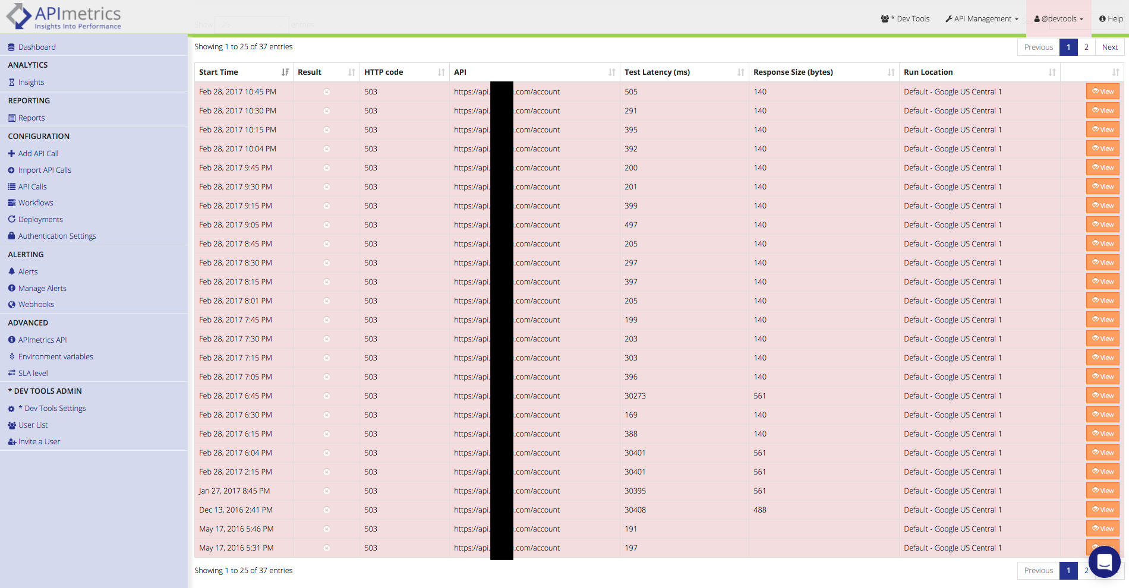Open the Help menu
Screen dimensions: 1129x588
pos(1111,18)
